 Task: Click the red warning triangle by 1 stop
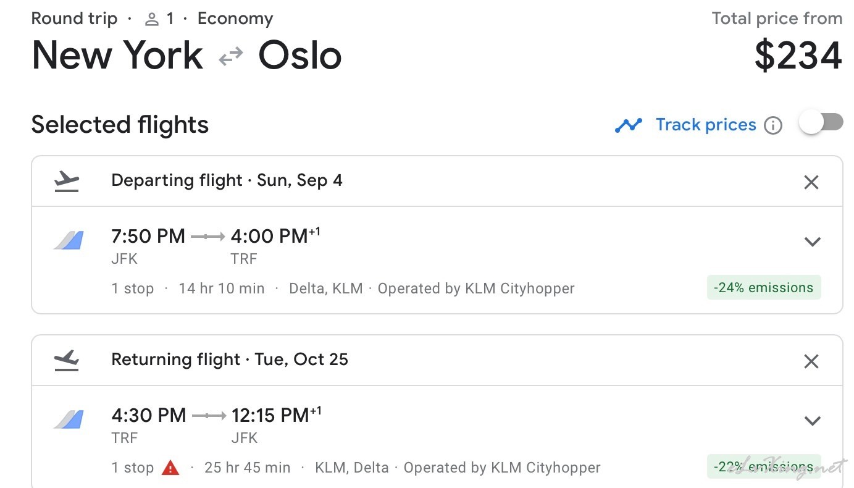pyautogui.click(x=170, y=468)
